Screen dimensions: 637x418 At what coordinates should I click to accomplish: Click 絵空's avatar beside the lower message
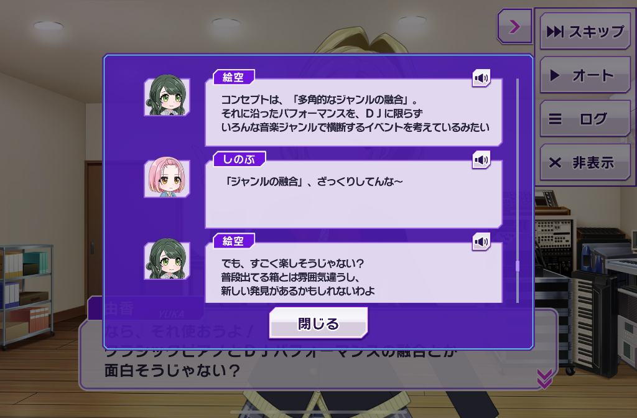point(167,261)
